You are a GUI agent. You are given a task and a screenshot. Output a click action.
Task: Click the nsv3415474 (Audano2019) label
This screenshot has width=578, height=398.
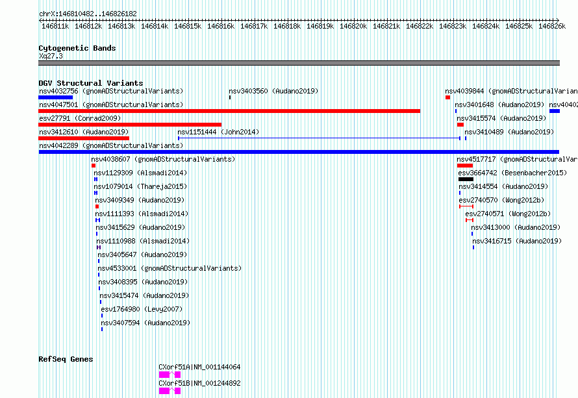pos(144,295)
